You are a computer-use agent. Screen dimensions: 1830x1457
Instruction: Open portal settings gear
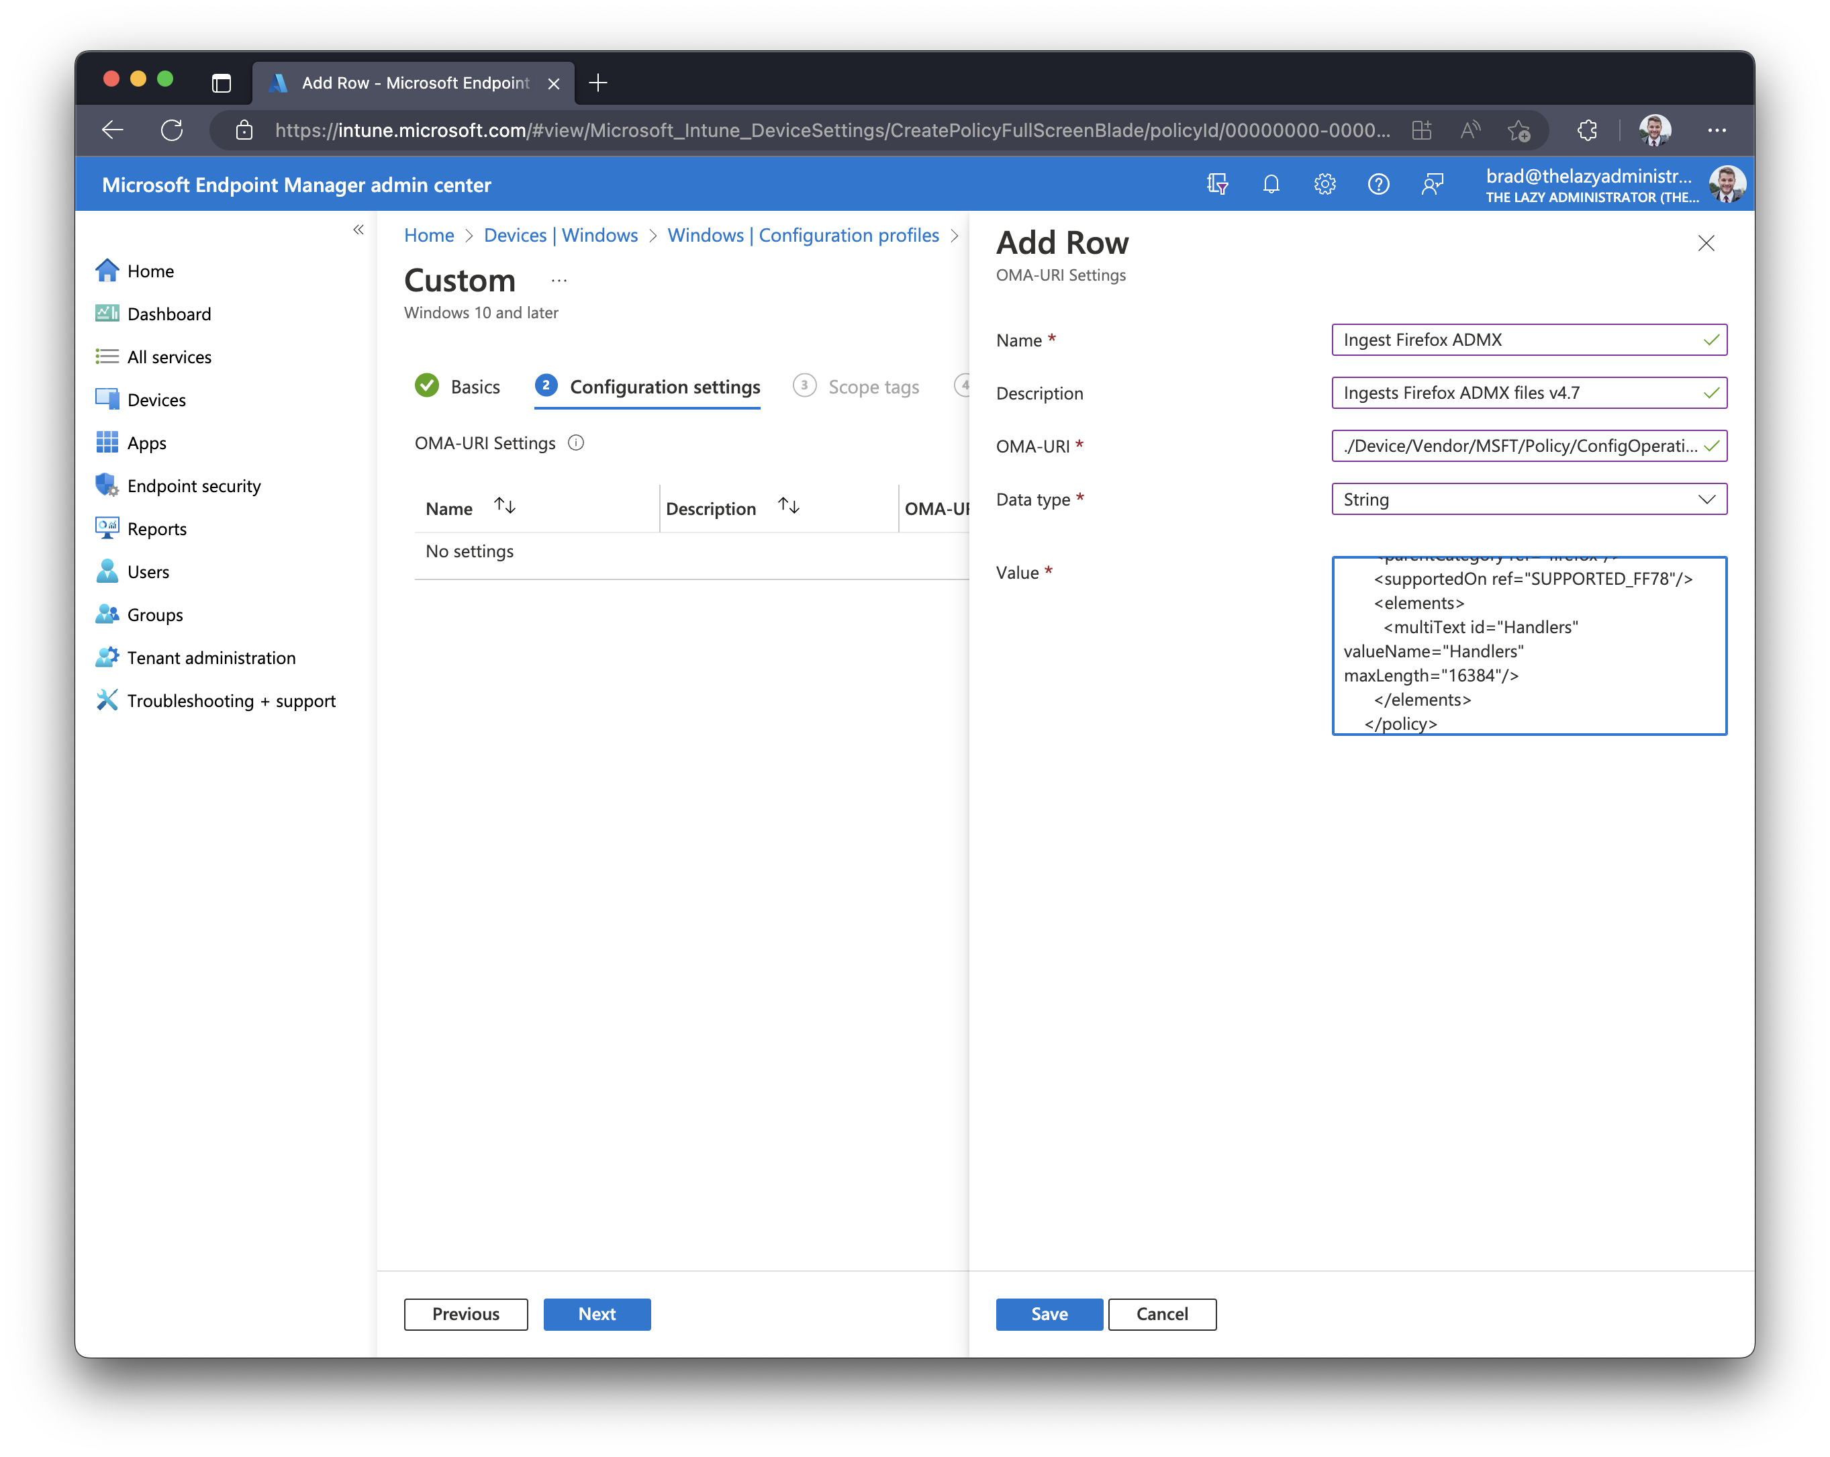pos(1325,183)
